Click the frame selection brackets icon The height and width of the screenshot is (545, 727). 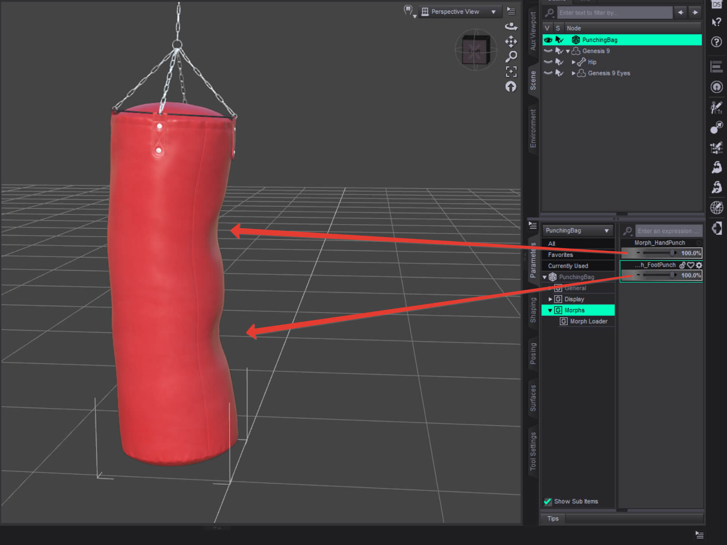[x=511, y=71]
